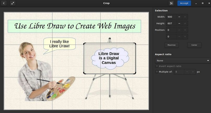Enable the Multiple of checkbox
Screen dimensions: 211x113
[x=157, y=72]
